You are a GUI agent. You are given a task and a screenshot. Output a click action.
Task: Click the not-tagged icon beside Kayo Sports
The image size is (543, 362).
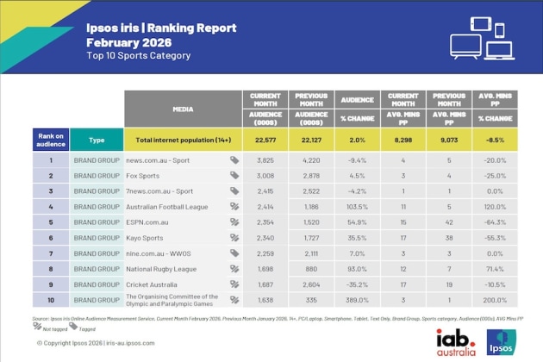(234, 238)
